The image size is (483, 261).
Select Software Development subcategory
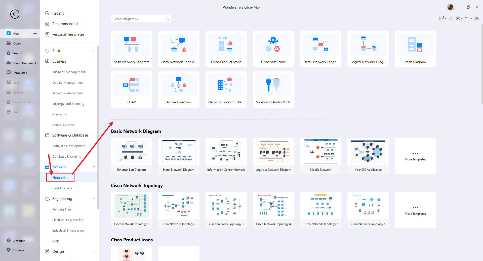pos(69,146)
